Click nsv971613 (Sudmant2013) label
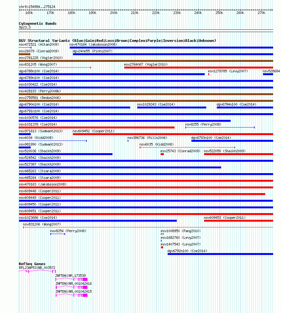The width and height of the screenshot is (282, 313). coord(41,131)
